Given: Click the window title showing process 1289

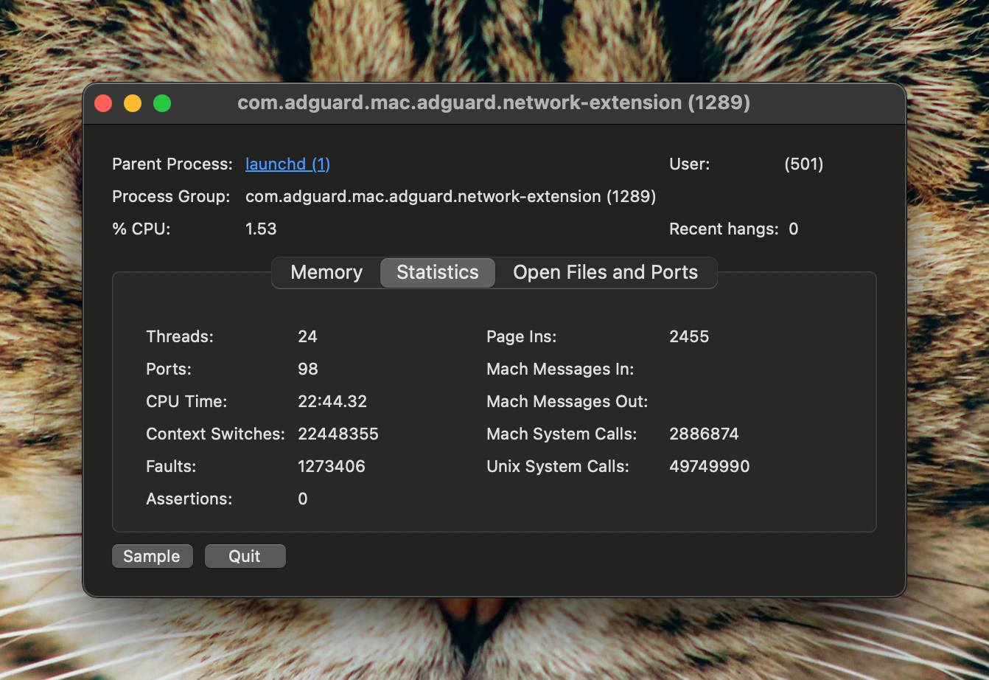Looking at the screenshot, I should point(494,103).
